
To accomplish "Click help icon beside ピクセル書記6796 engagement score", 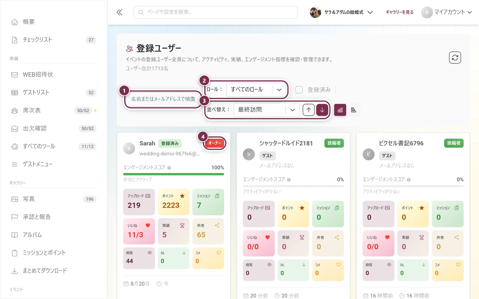I will tap(408, 180).
